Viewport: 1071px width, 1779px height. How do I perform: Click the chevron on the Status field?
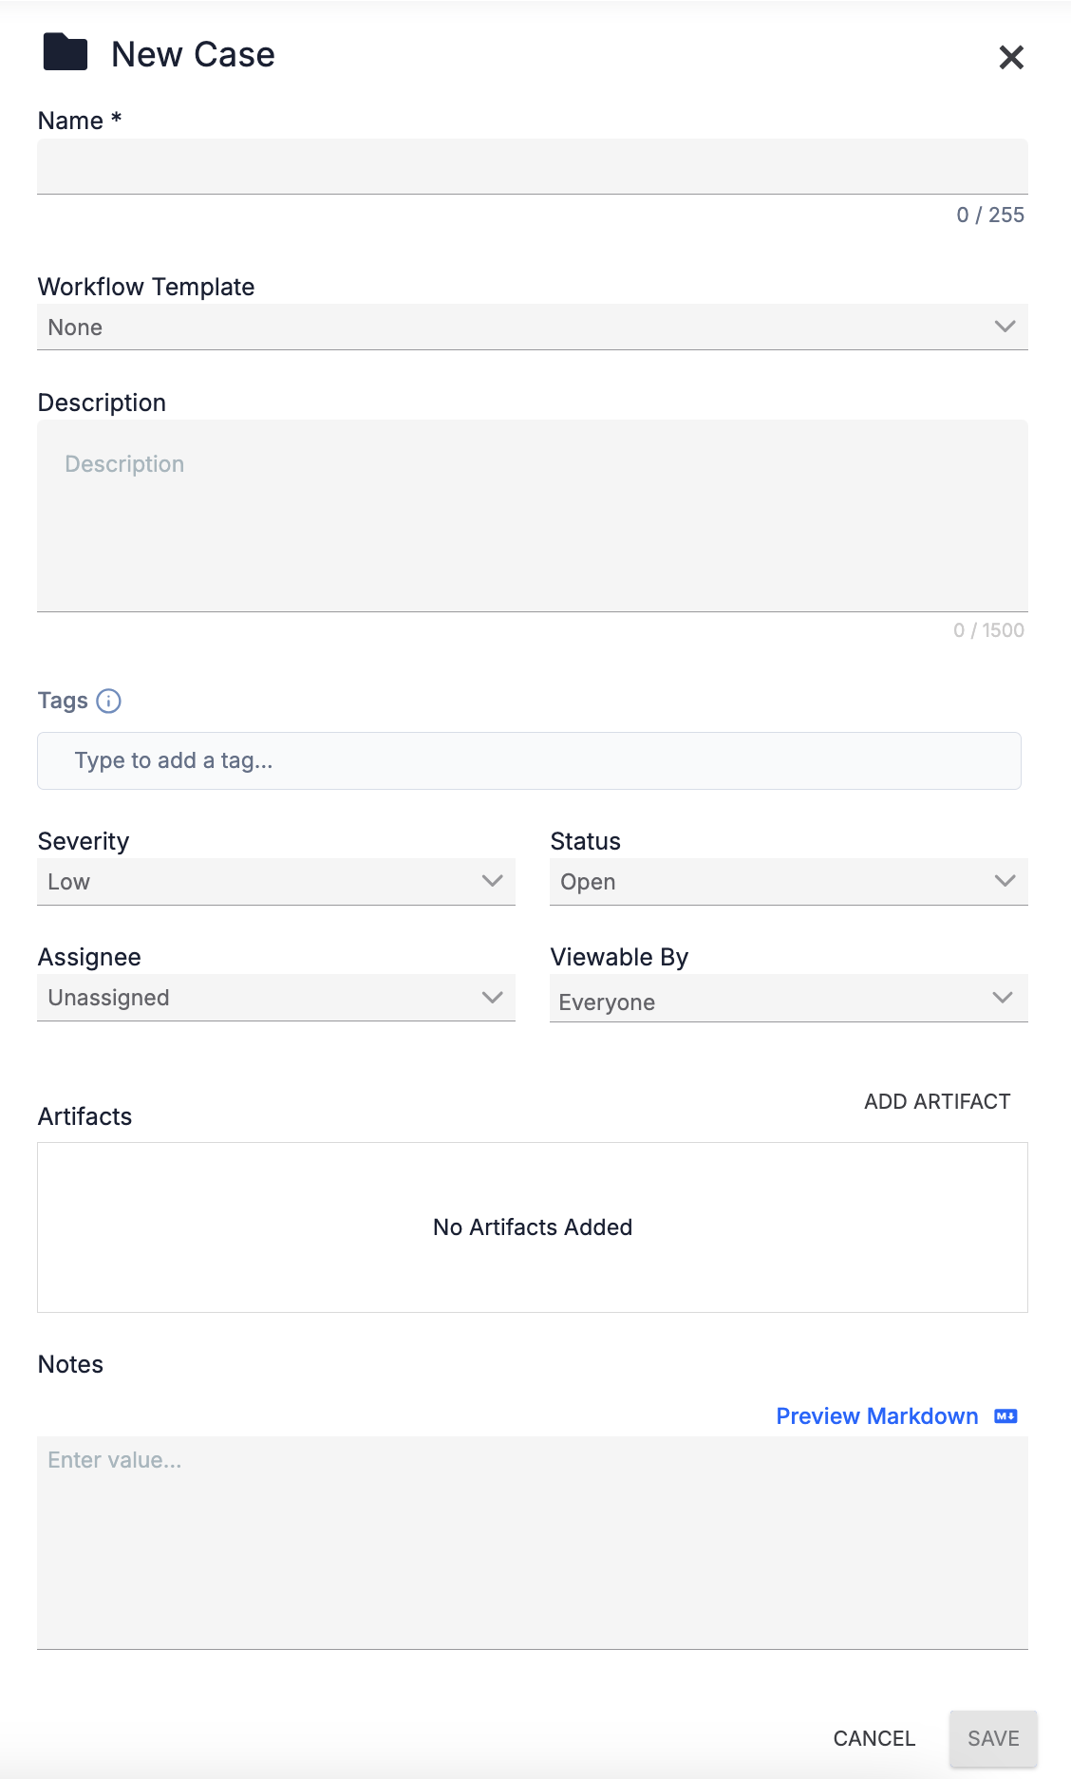[x=1004, y=881]
